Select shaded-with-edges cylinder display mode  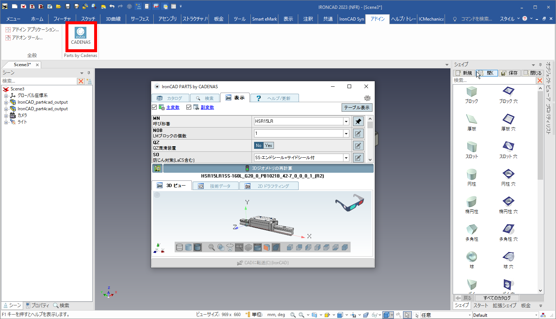click(197, 247)
